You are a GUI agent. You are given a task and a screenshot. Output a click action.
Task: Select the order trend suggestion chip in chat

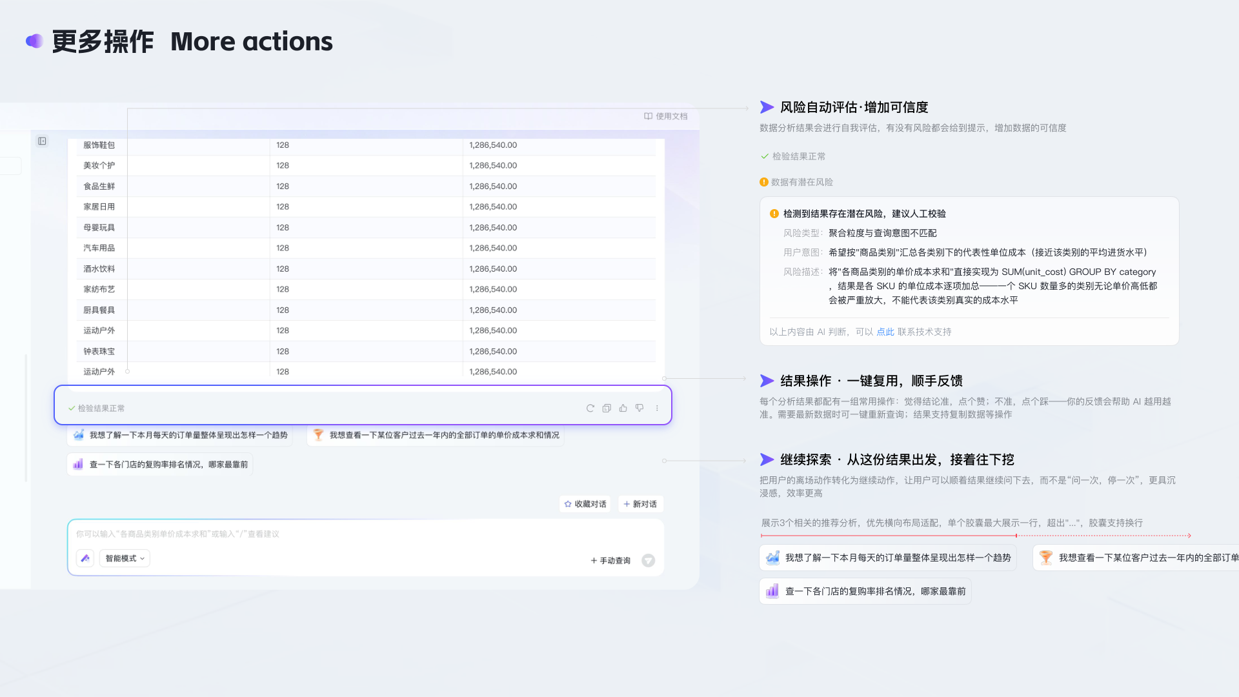pyautogui.click(x=180, y=435)
